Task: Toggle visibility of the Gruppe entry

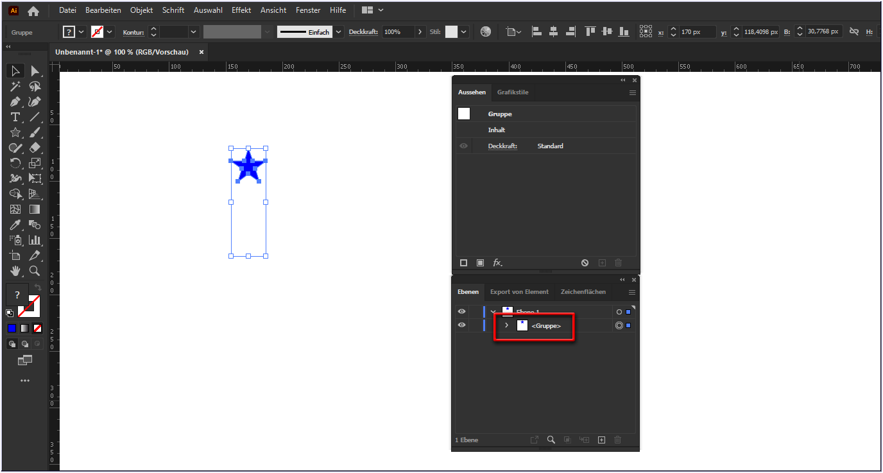Action: click(x=461, y=325)
